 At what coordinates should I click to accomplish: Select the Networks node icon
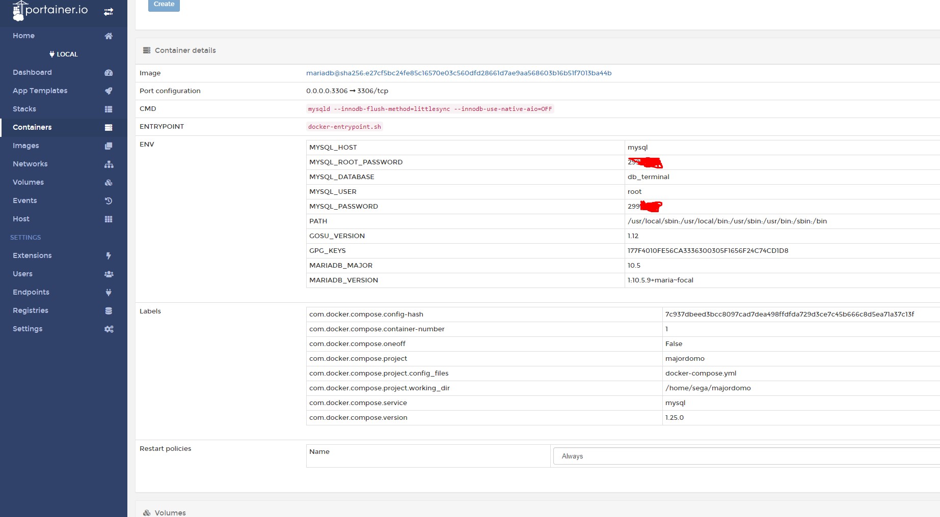click(x=108, y=164)
